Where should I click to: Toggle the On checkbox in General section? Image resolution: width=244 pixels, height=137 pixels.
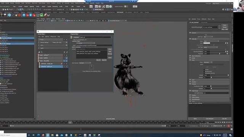pos(204,35)
